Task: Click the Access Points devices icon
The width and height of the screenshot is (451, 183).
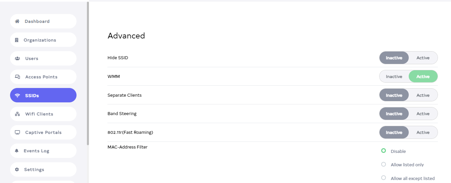Action: 17,77
